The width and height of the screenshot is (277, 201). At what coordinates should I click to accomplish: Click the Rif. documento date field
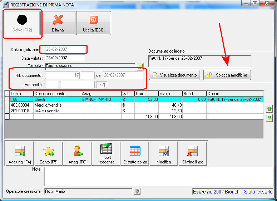point(123,75)
